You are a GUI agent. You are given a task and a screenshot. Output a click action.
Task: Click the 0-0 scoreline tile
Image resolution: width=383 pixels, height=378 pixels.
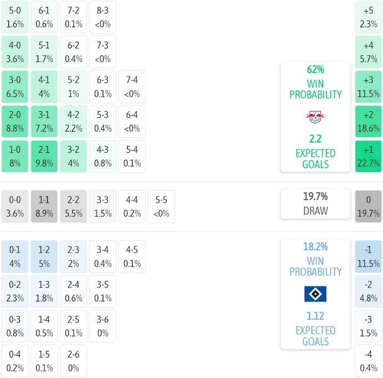tap(15, 206)
